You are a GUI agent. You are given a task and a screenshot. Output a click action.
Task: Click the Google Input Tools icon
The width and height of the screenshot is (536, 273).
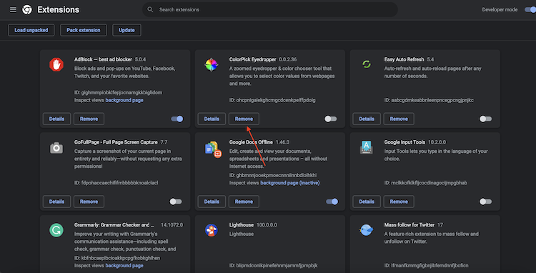coord(366,147)
